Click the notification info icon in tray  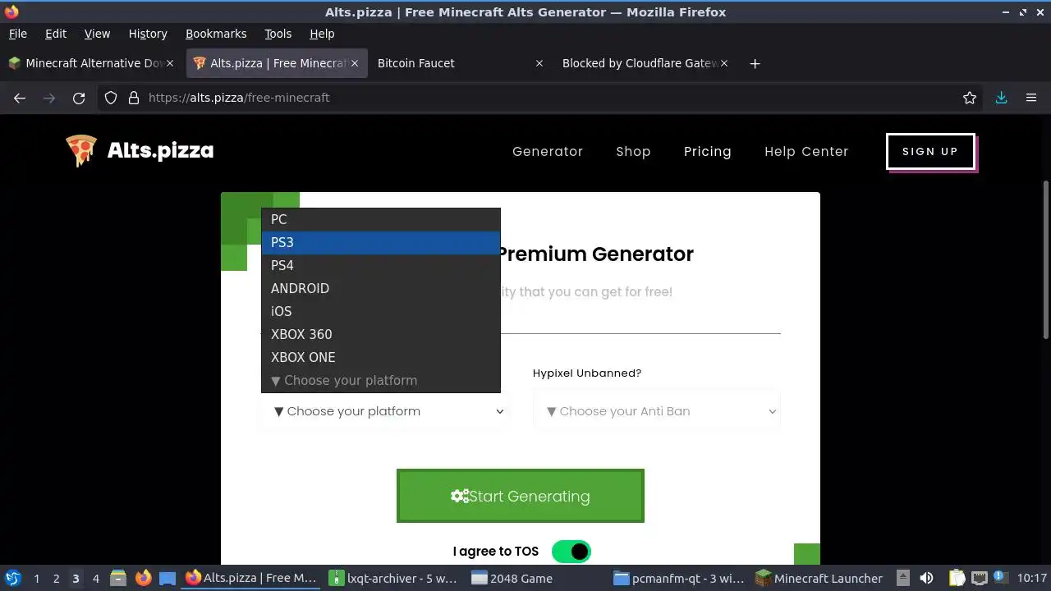[x=1000, y=578]
